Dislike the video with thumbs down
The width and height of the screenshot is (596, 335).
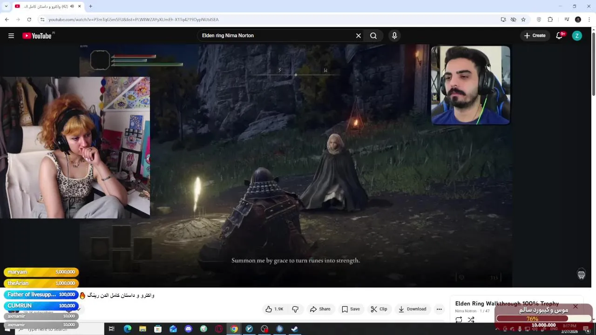[x=295, y=309]
